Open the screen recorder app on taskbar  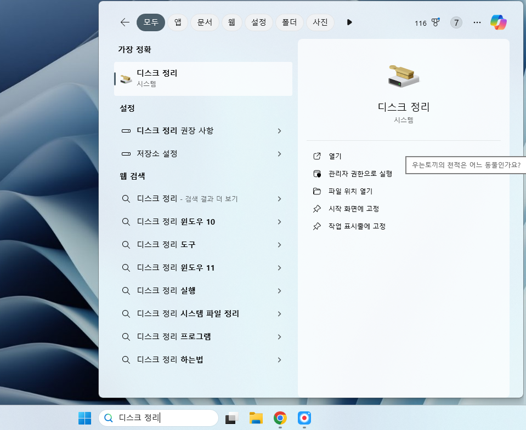point(304,418)
